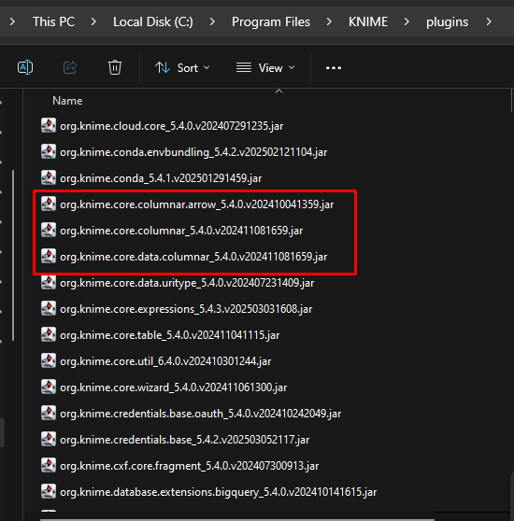Click jar icon of org.knime.core.expressions file
This screenshot has width=514, height=521.
pos(49,308)
